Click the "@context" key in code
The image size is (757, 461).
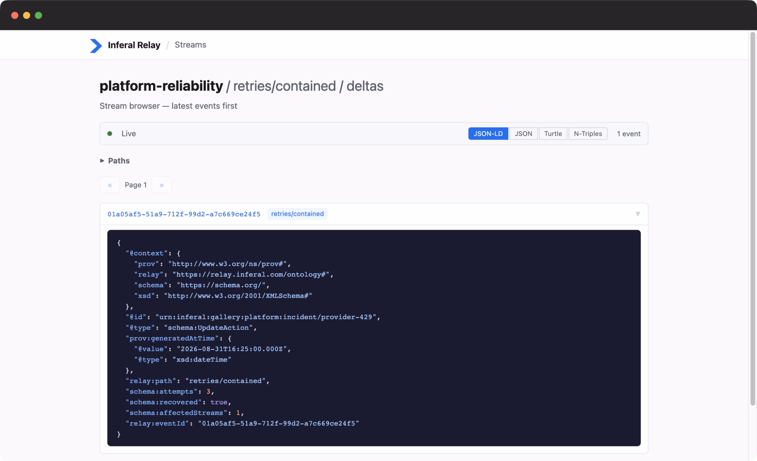[146, 253]
